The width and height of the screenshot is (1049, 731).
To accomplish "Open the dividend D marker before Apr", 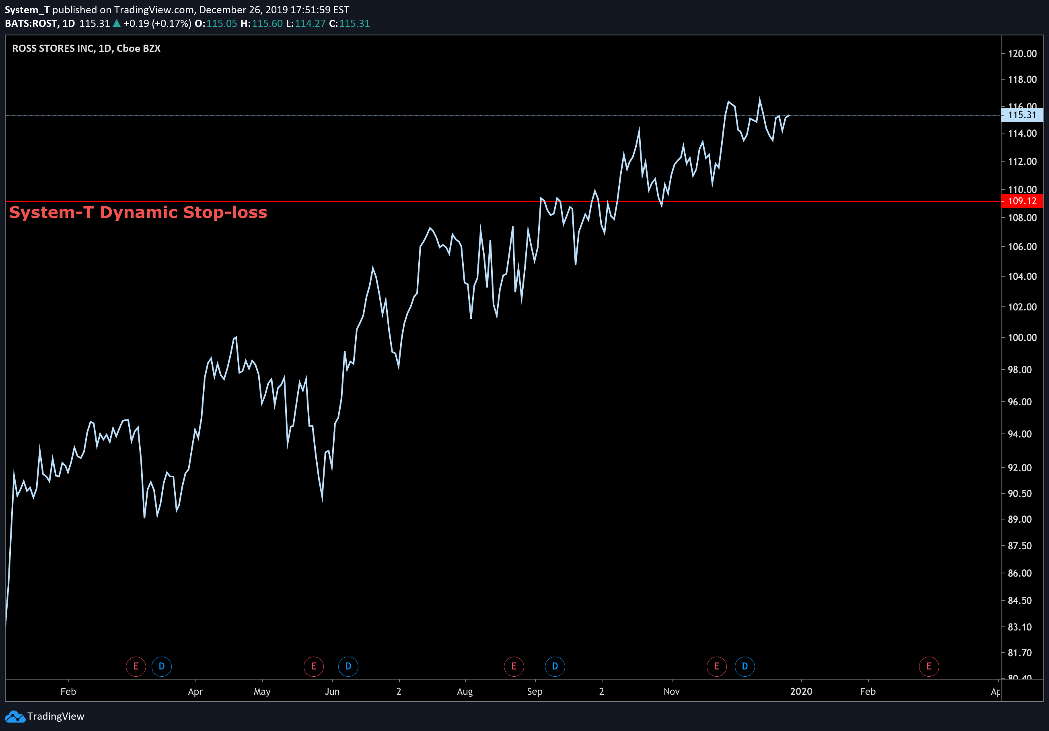I will click(161, 666).
